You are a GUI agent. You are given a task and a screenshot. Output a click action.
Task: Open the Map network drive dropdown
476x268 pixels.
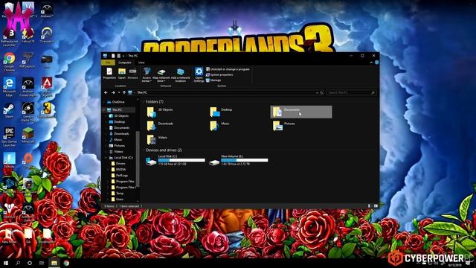coord(161,74)
